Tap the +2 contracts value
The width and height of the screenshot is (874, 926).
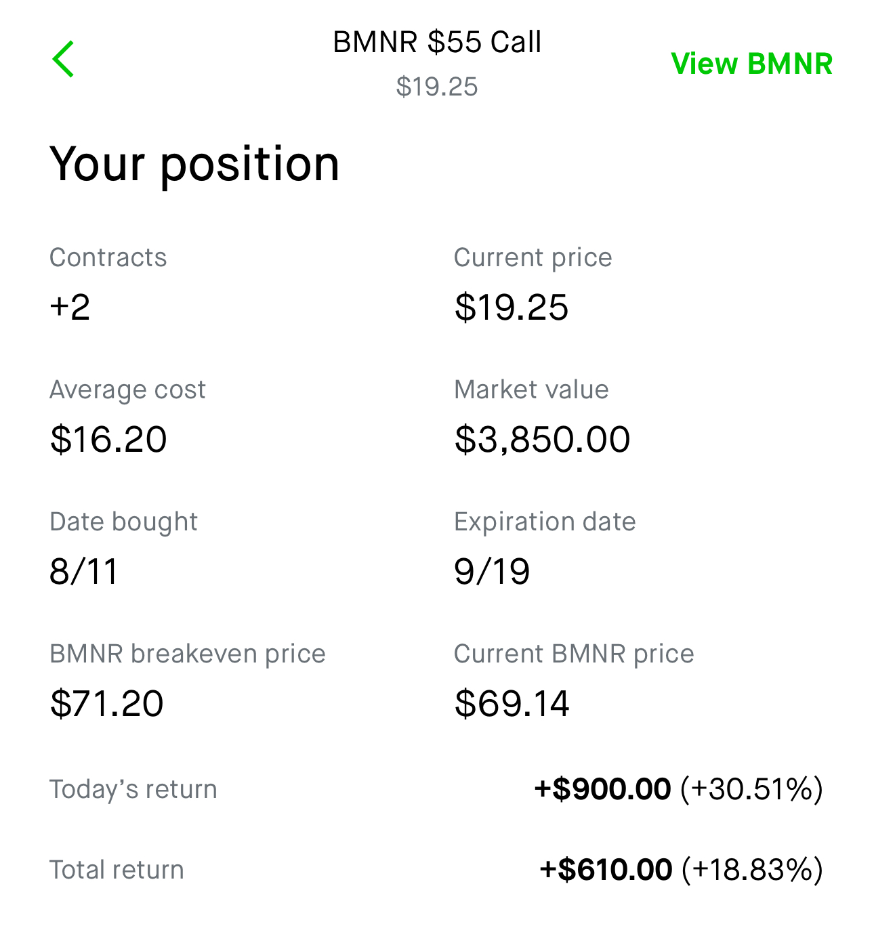coord(70,308)
